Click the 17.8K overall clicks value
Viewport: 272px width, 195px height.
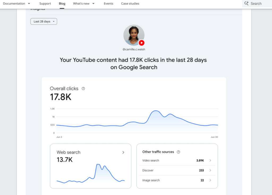61,97
